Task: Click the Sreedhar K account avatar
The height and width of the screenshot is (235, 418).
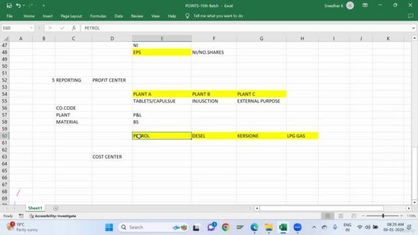Action: 350,6
